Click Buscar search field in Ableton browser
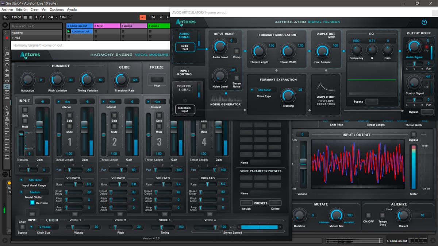Screen dimensions: 438x246 (x=36, y=26)
